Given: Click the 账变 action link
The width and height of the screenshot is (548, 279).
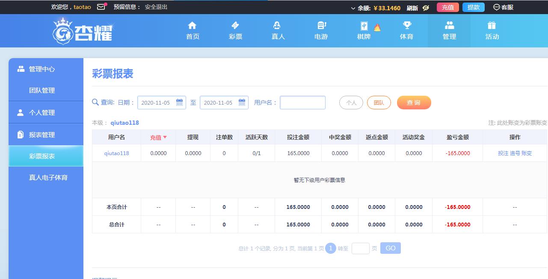Looking at the screenshot, I should (x=527, y=153).
